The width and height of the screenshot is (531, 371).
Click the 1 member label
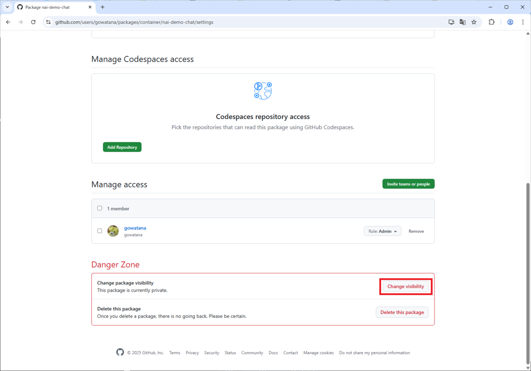point(118,209)
